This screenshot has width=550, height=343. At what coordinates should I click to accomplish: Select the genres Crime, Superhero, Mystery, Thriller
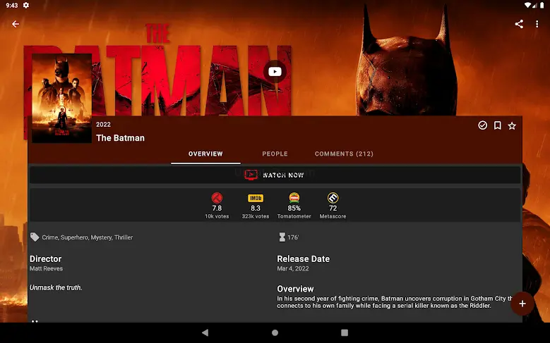88,237
